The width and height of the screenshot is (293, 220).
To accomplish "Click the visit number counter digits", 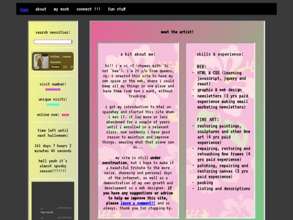I will 53,90.
